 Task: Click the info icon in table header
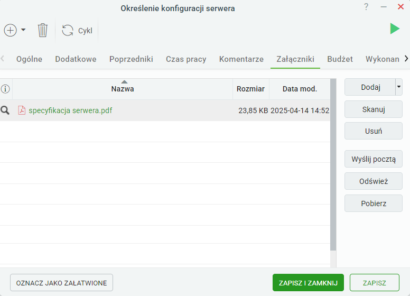tap(5, 89)
